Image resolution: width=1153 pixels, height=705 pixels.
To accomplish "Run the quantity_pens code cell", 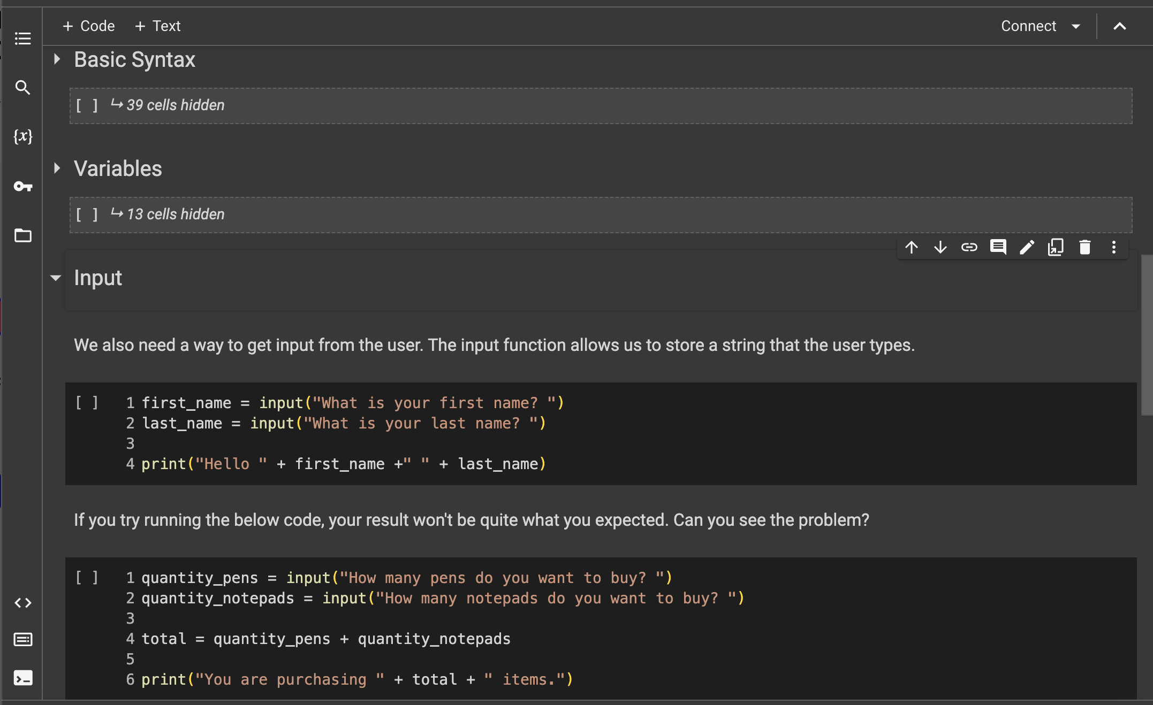I will click(x=86, y=578).
